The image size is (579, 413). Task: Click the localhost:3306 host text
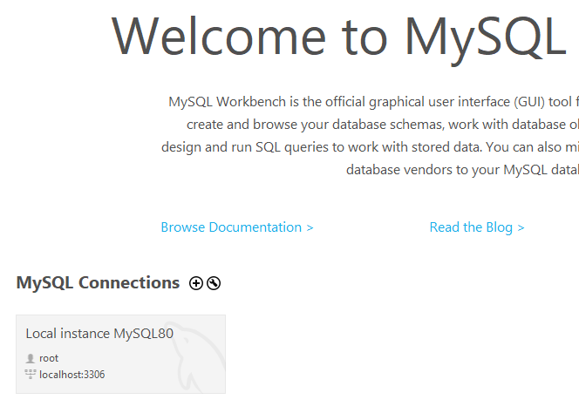pyautogui.click(x=72, y=374)
